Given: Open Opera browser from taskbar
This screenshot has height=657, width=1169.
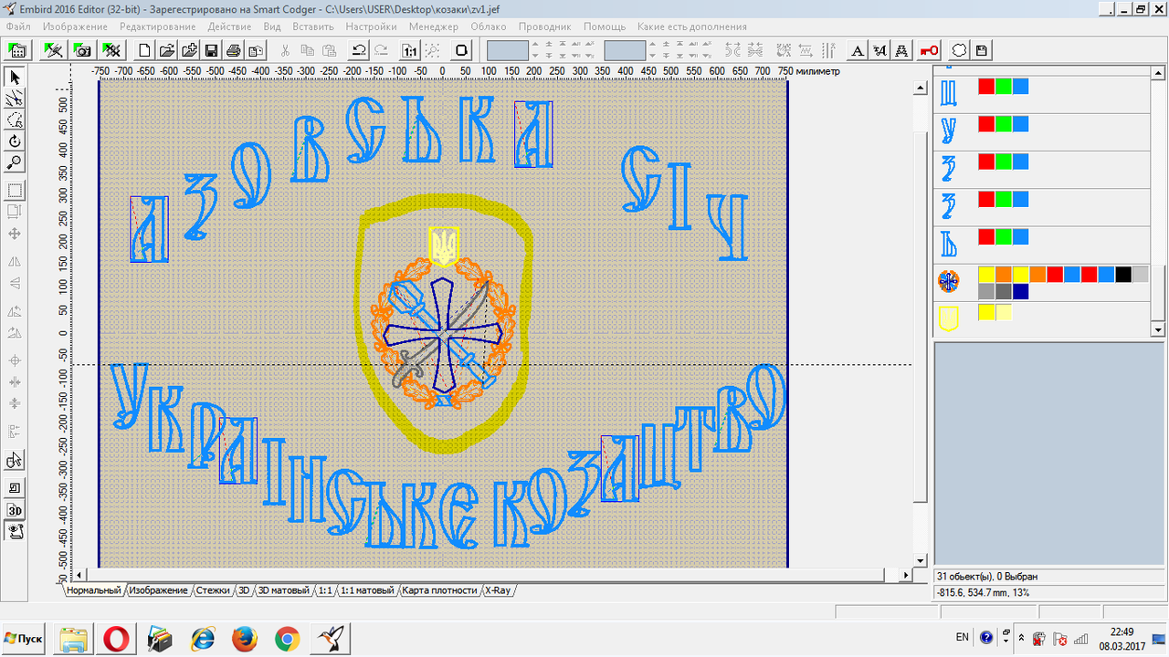Looking at the screenshot, I should (115, 639).
